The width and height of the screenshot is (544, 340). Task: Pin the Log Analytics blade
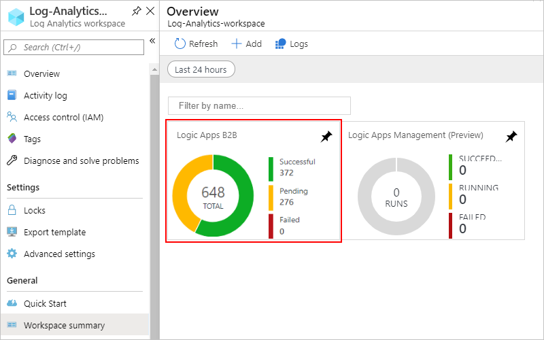point(137,11)
